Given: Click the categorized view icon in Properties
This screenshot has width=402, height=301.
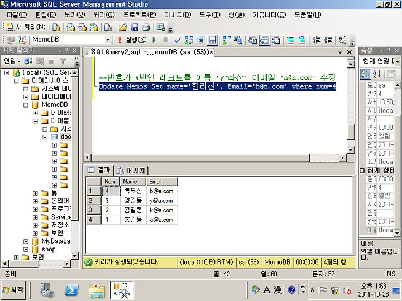Looking at the screenshot, I should pyautogui.click(x=365, y=74).
